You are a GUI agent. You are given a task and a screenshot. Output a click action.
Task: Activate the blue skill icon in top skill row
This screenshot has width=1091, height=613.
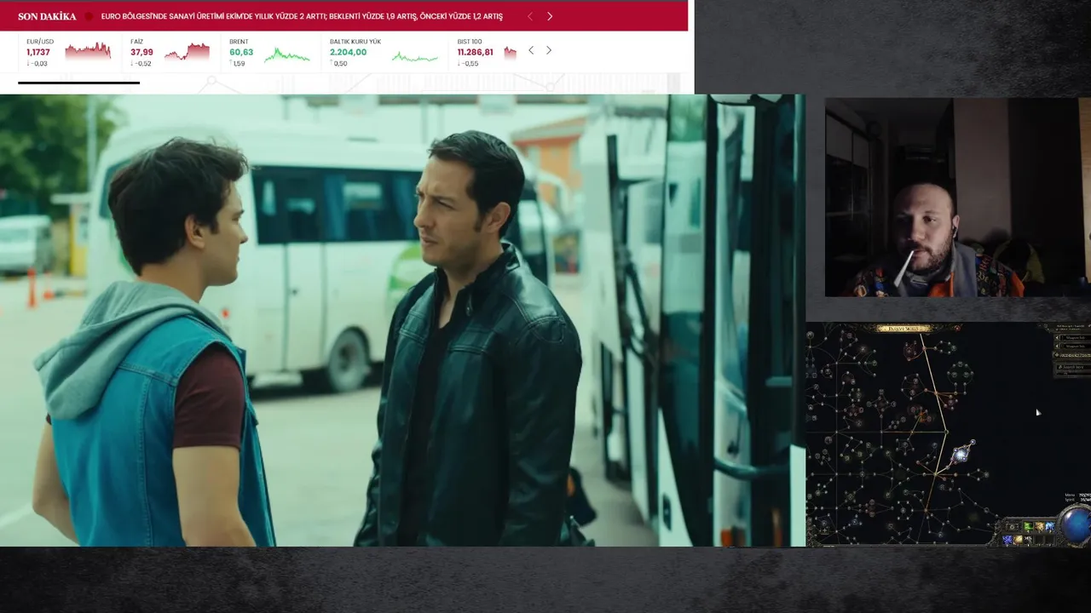pyautogui.click(x=1050, y=526)
